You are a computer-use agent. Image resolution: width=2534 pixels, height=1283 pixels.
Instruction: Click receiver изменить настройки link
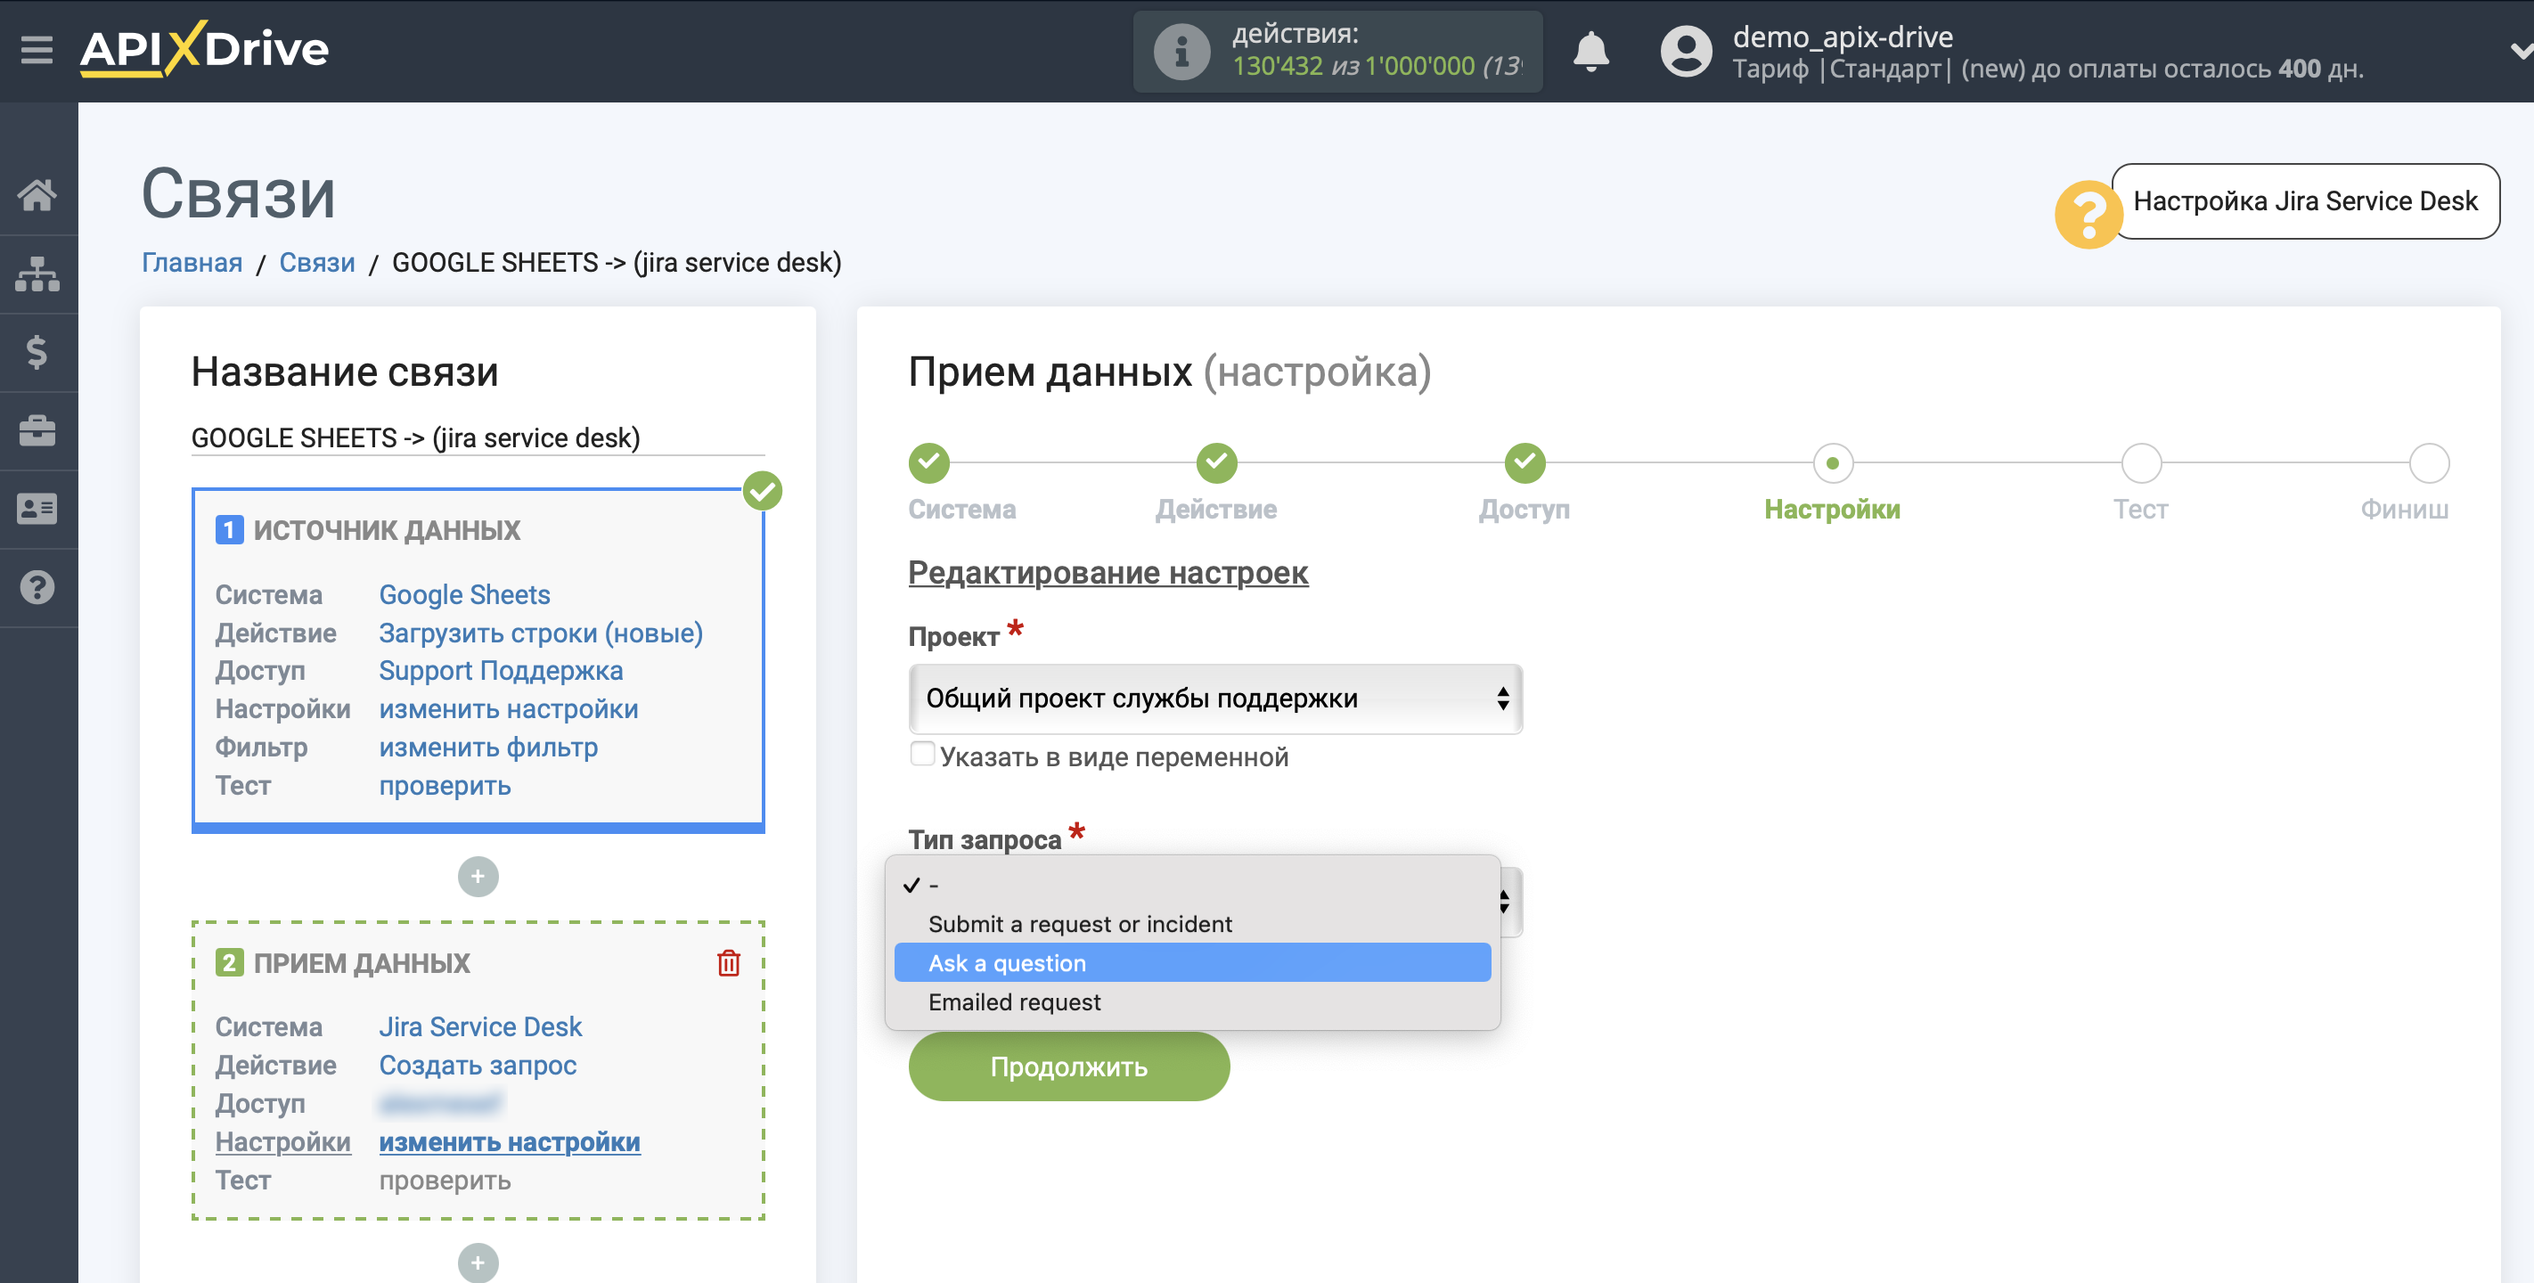(x=510, y=1142)
